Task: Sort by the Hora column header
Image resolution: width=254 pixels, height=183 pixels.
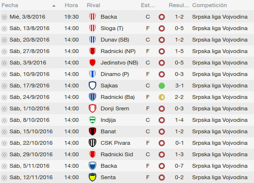Action: click(71, 5)
